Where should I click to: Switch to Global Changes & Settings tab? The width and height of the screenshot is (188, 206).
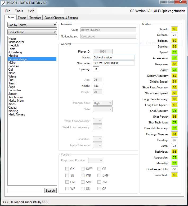pyautogui.click(x=61, y=18)
